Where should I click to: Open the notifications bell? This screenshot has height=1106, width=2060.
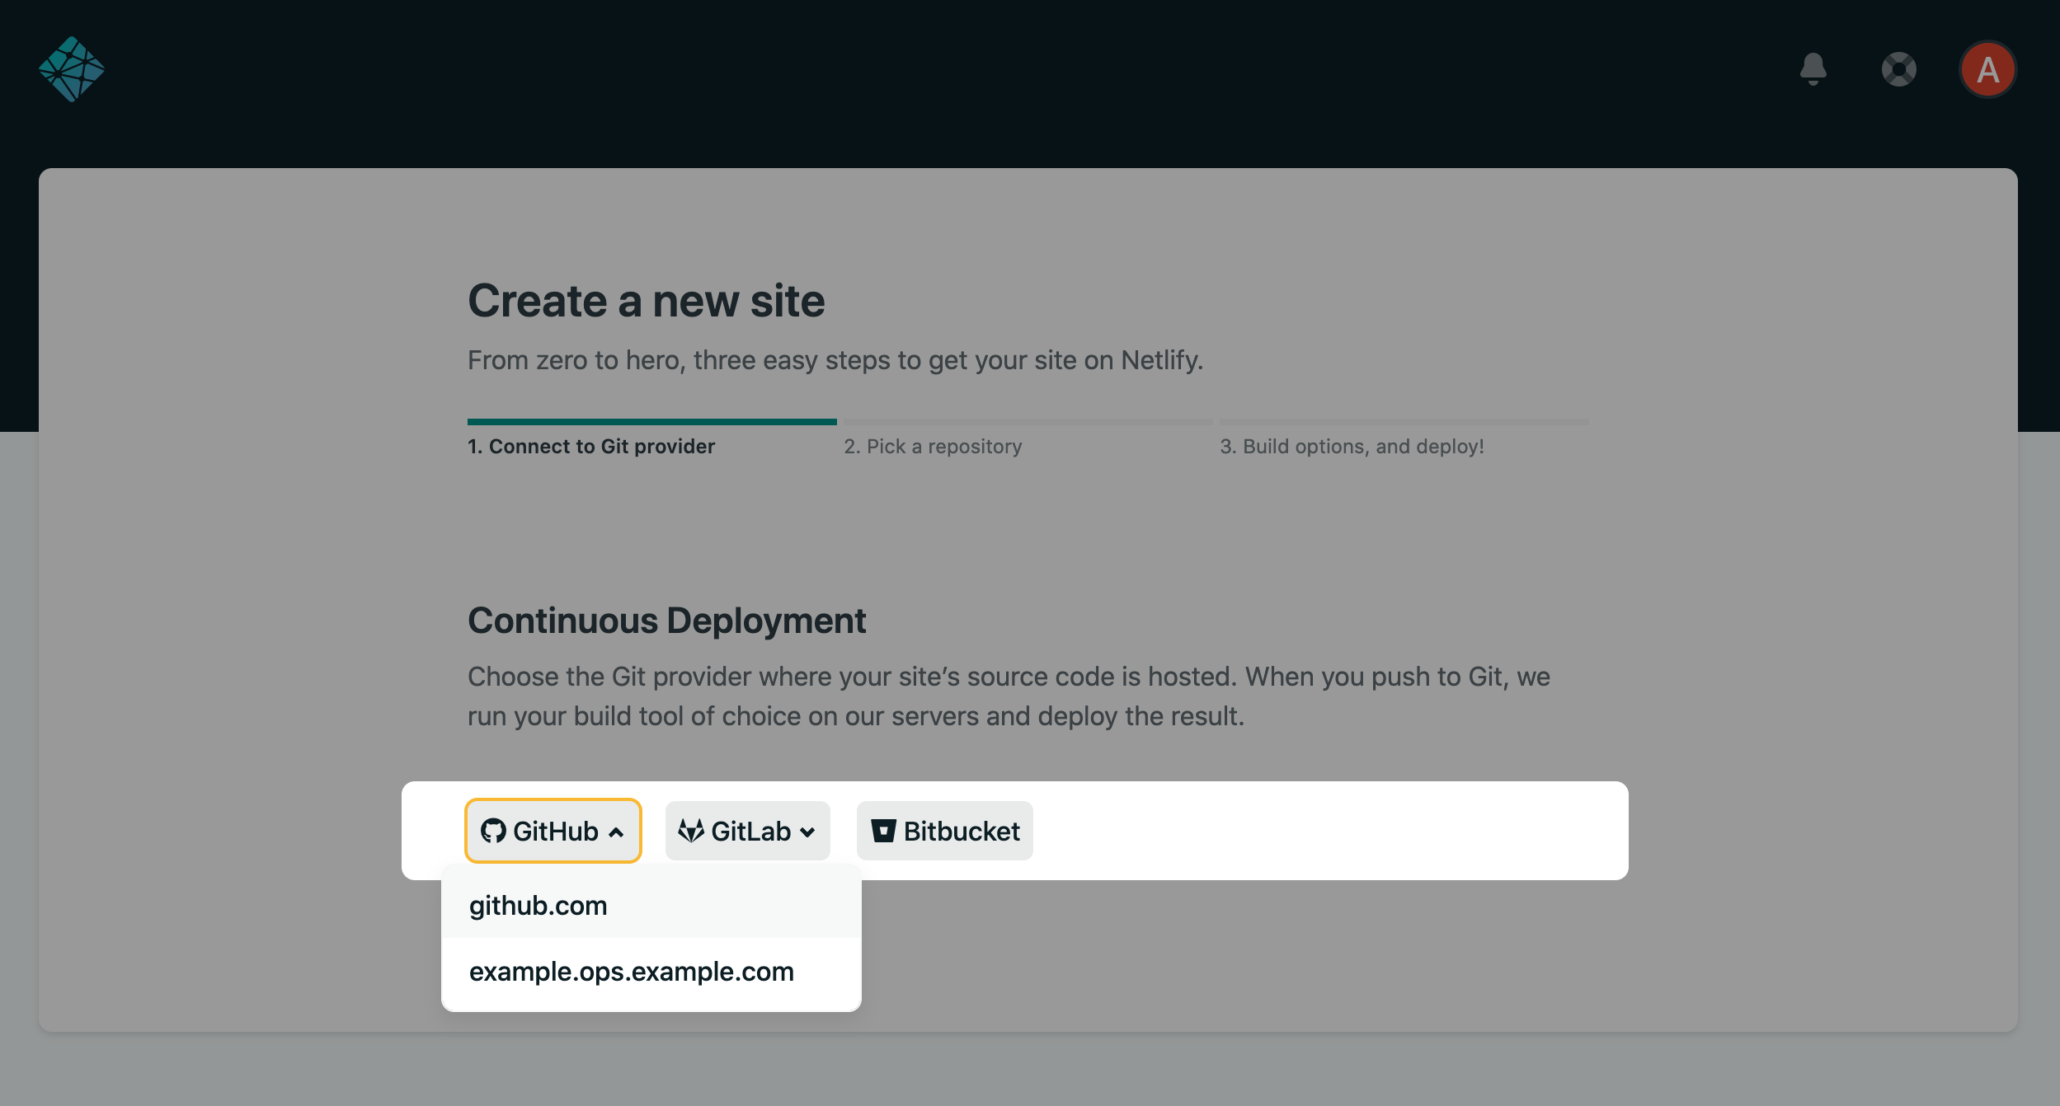pyautogui.click(x=1813, y=69)
